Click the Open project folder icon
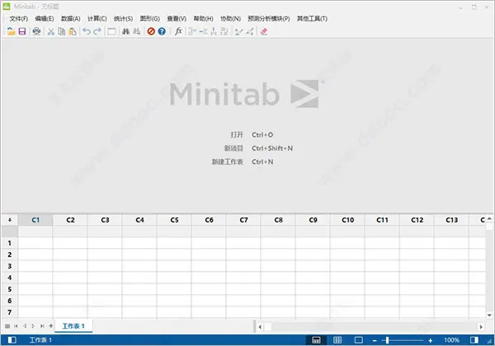The width and height of the screenshot is (495, 346). (11, 31)
